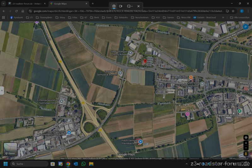The height and width of the screenshot is (168, 252).
Task: Switch the snipping toolbar to video recording mode
Action: [121, 6]
